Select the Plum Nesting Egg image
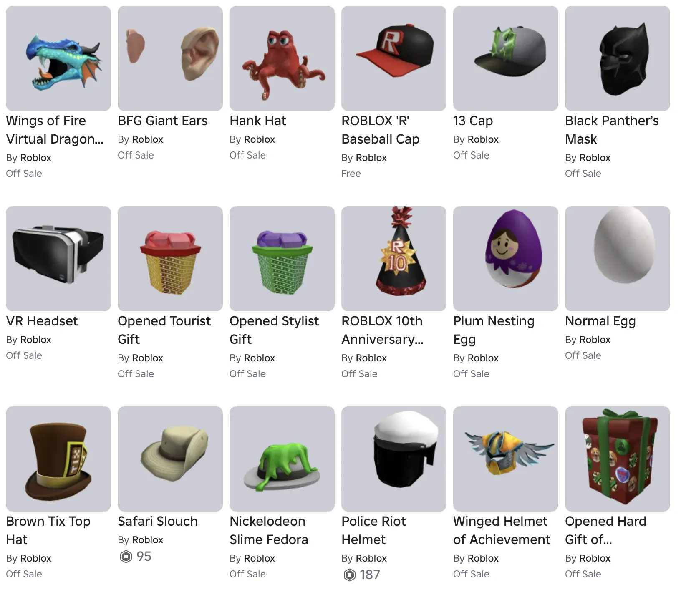This screenshot has width=681, height=600. click(506, 259)
